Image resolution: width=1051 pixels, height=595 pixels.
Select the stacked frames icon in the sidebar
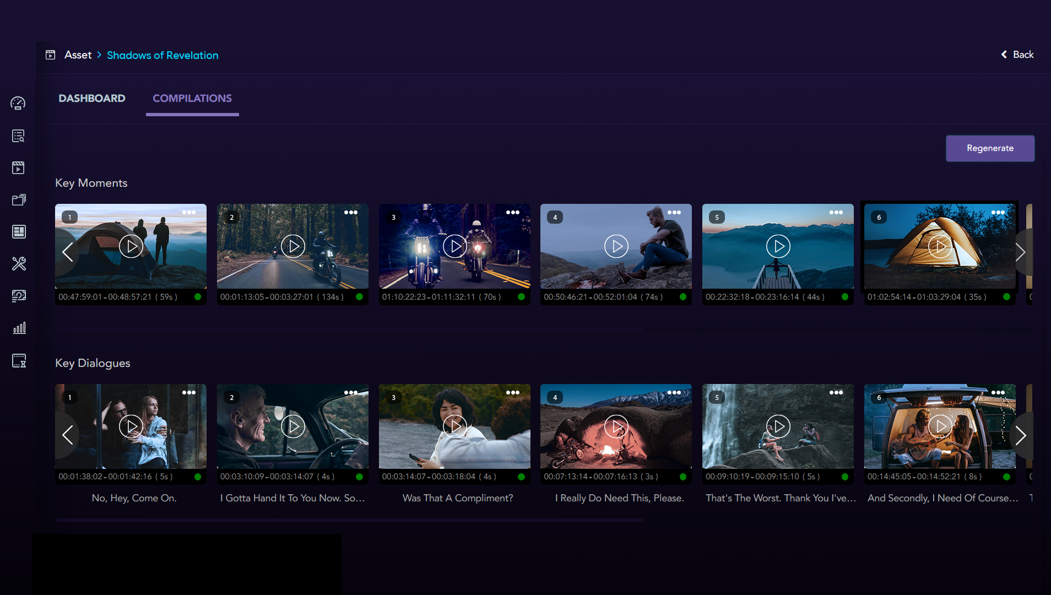[x=19, y=200]
